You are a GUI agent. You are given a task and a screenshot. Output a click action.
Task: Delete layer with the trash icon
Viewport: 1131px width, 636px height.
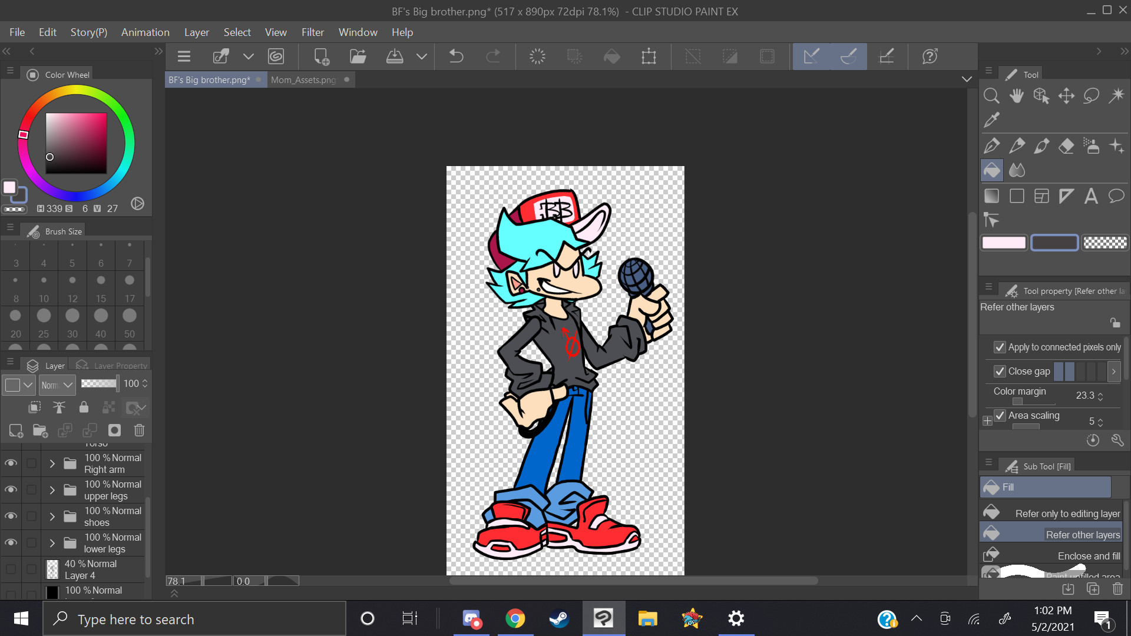tap(139, 430)
